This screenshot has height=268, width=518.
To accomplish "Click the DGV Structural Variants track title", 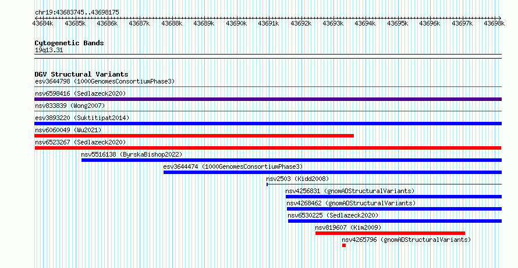I will [x=81, y=74].
